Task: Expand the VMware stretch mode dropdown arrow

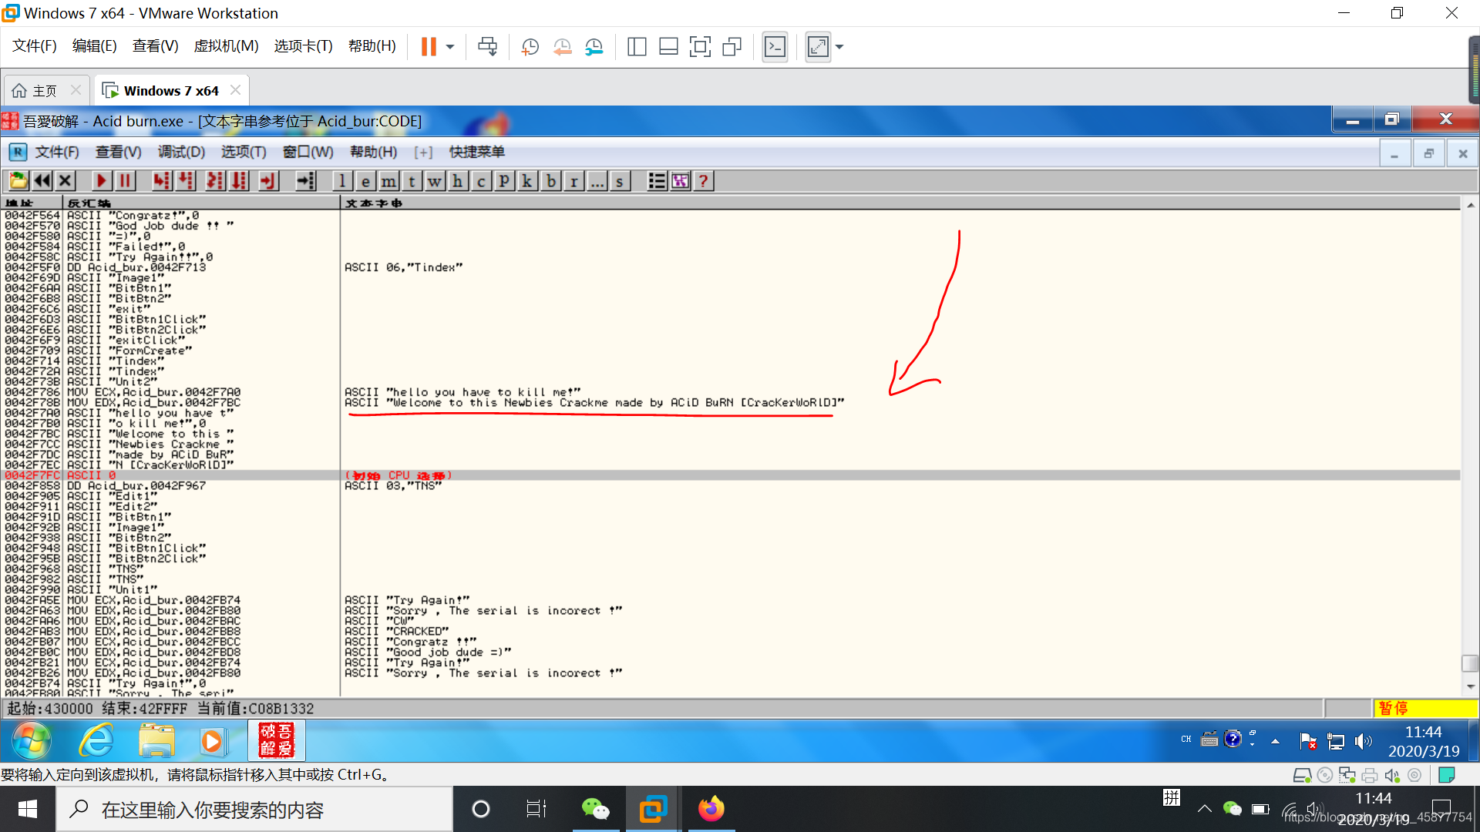Action: click(839, 47)
